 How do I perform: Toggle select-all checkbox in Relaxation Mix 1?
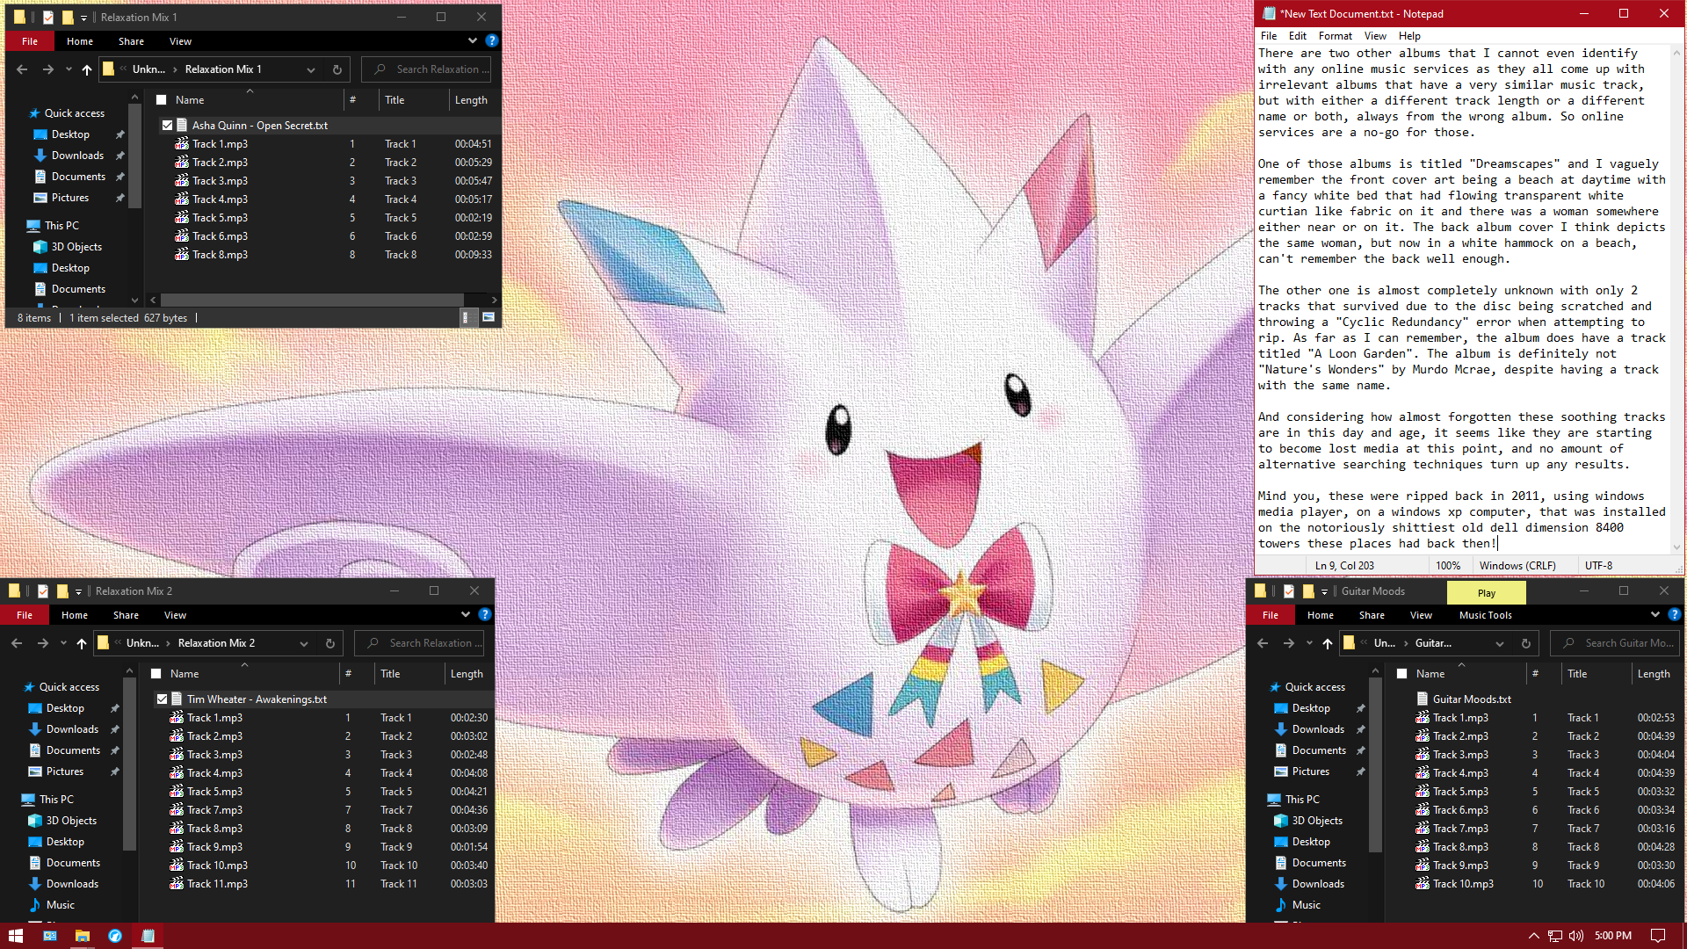click(162, 100)
